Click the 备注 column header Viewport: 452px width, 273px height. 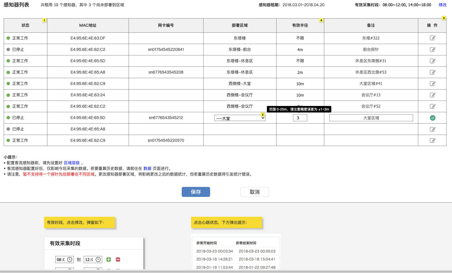click(x=371, y=25)
